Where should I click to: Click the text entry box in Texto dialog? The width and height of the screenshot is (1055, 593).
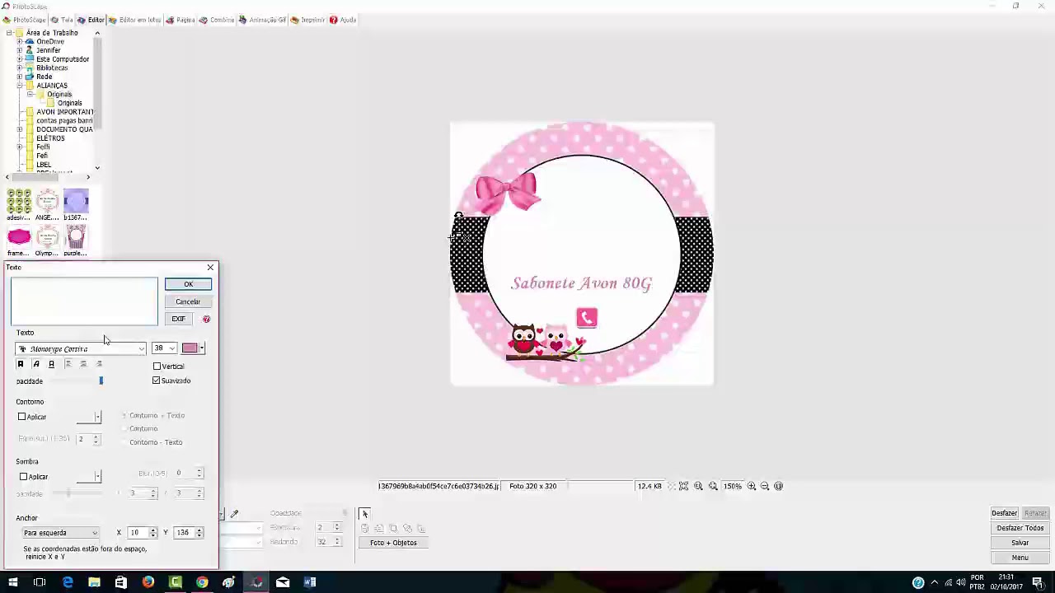click(84, 301)
